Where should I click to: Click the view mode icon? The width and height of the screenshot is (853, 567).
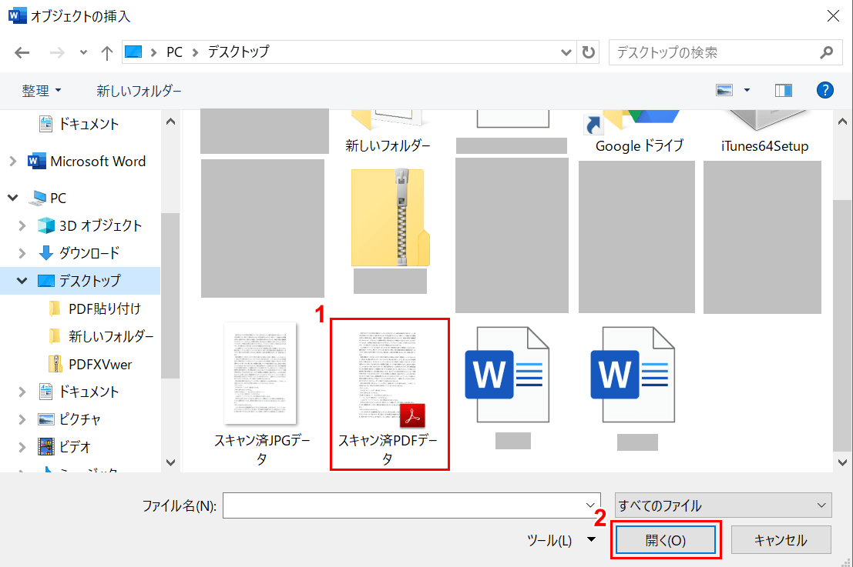point(724,90)
